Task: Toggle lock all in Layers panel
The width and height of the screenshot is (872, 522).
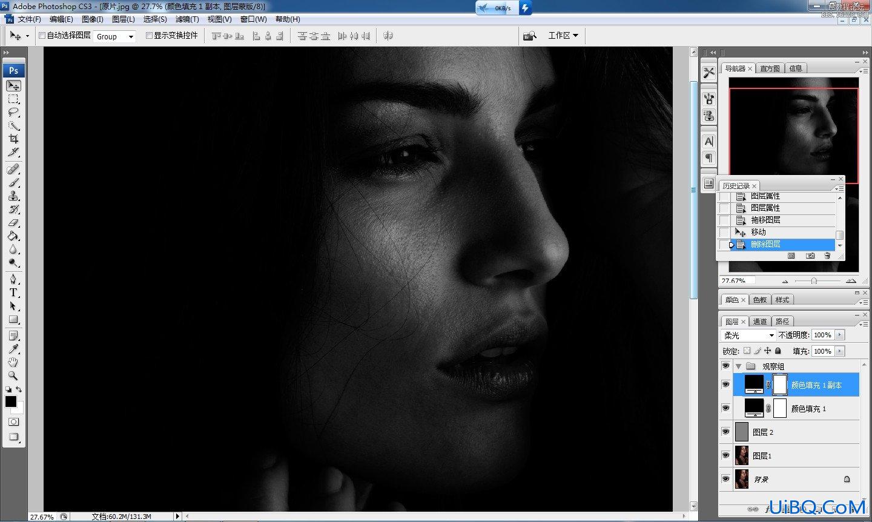Action: point(778,351)
